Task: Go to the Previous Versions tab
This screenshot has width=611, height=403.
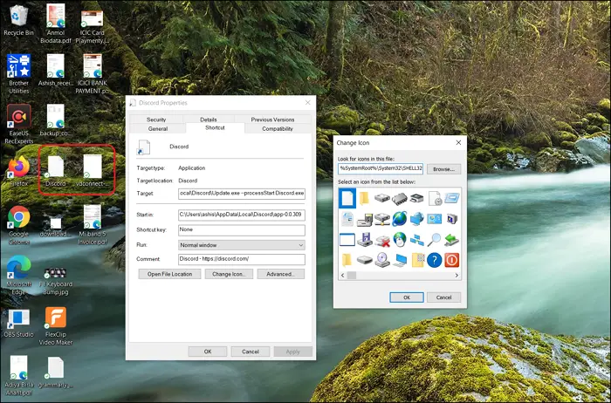Action: point(272,120)
